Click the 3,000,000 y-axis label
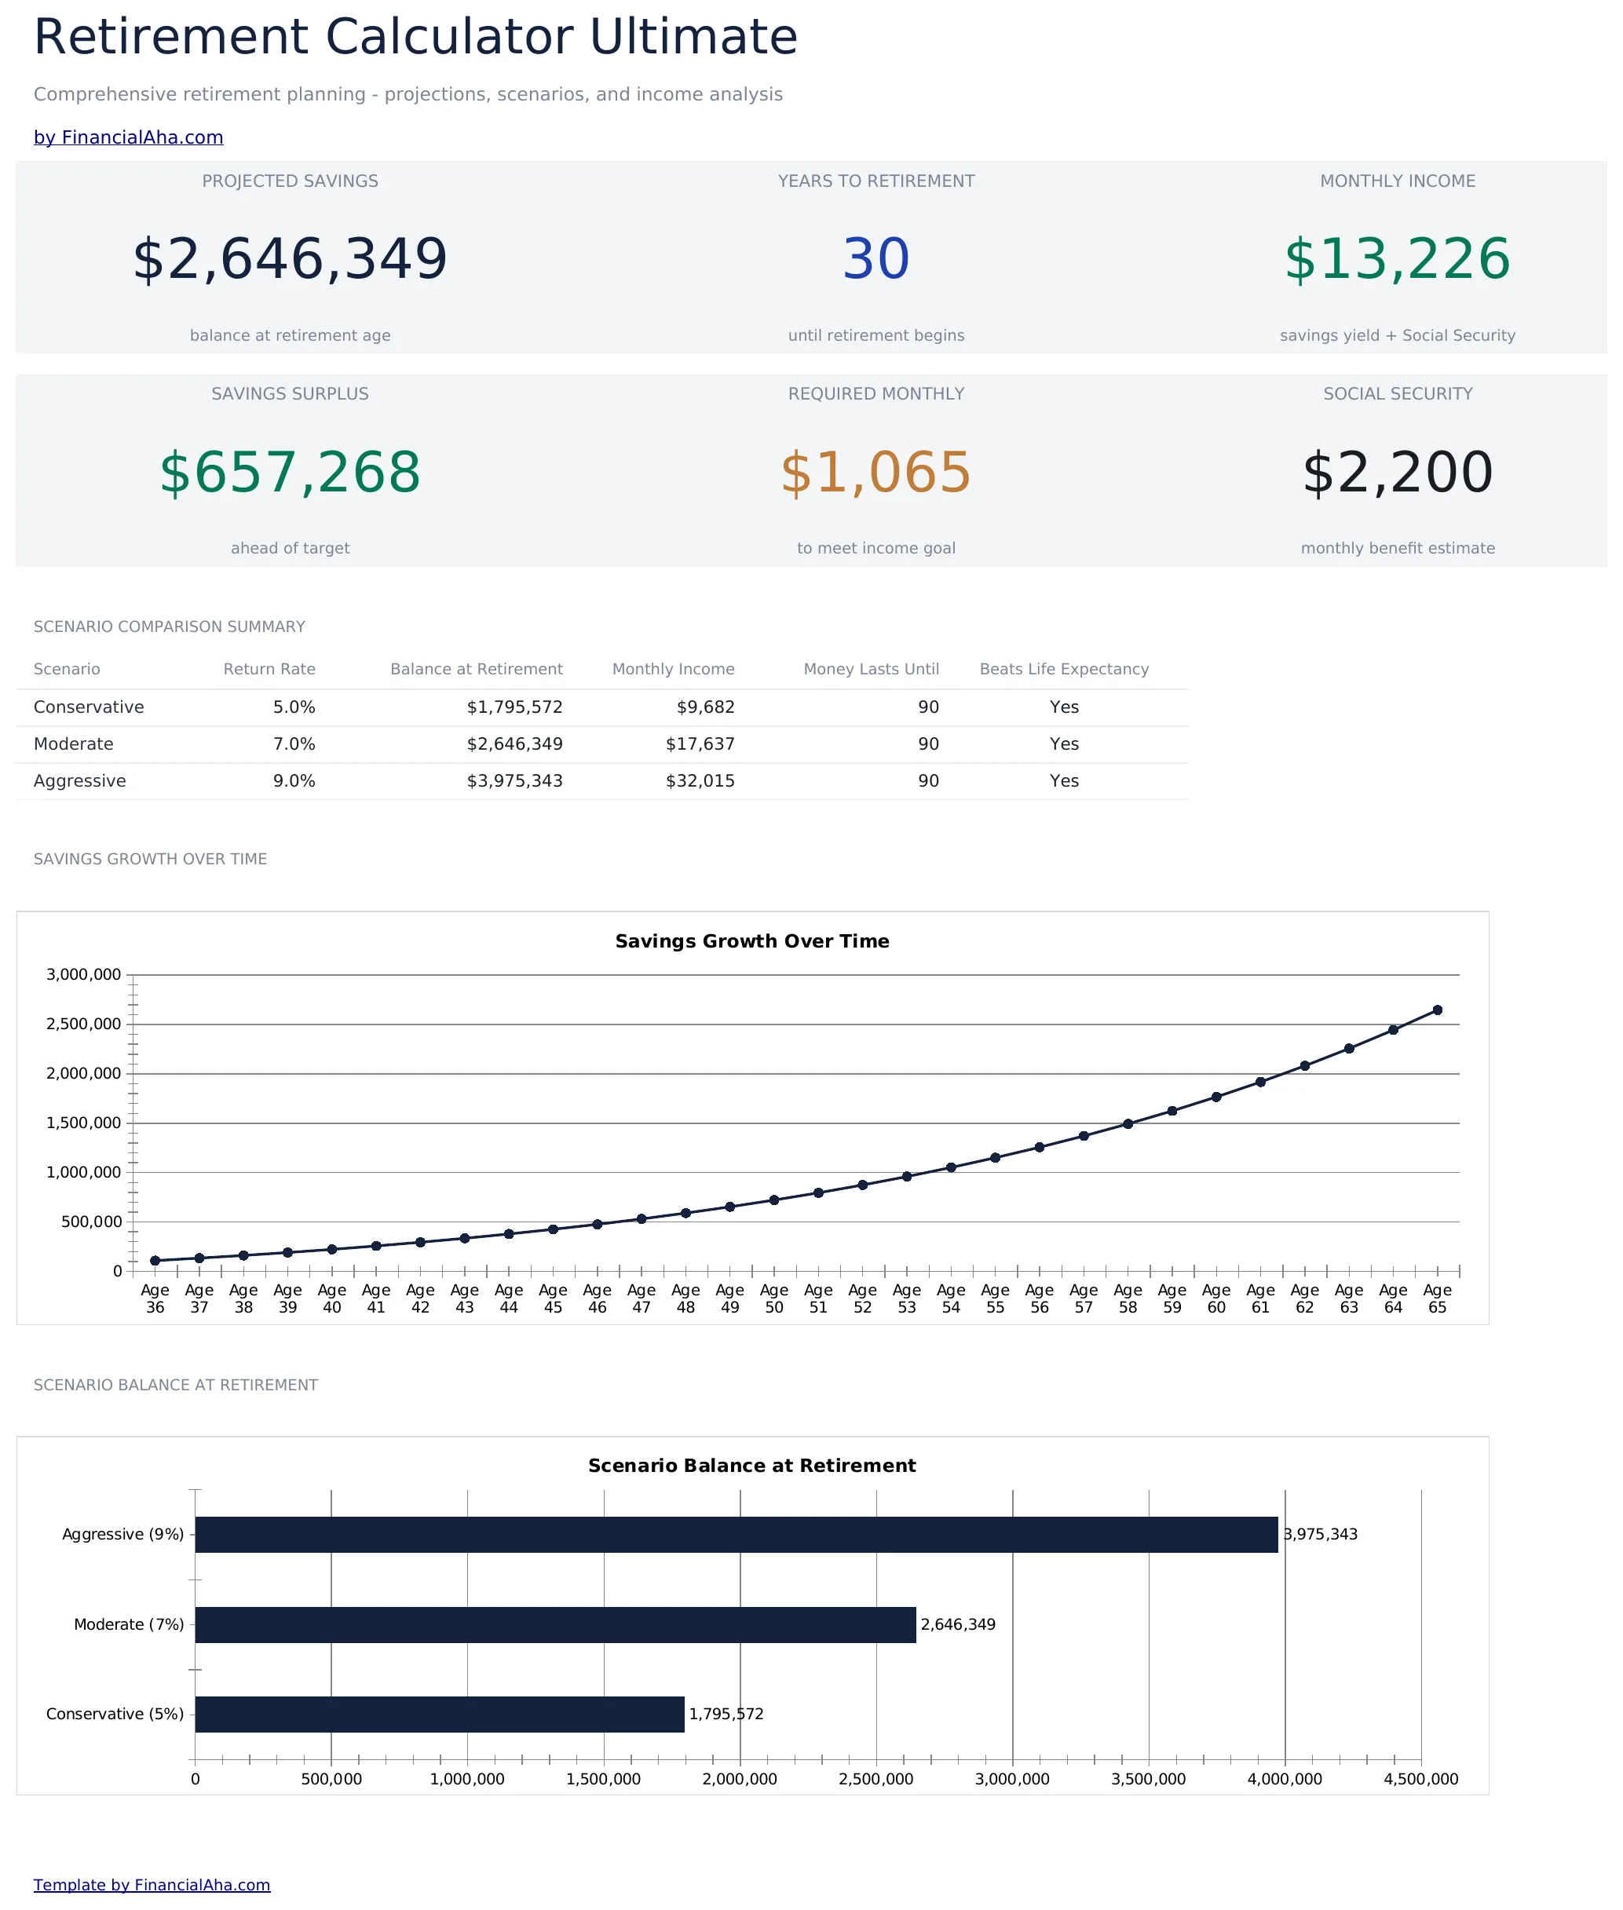The image size is (1623, 1910). pyautogui.click(x=84, y=974)
